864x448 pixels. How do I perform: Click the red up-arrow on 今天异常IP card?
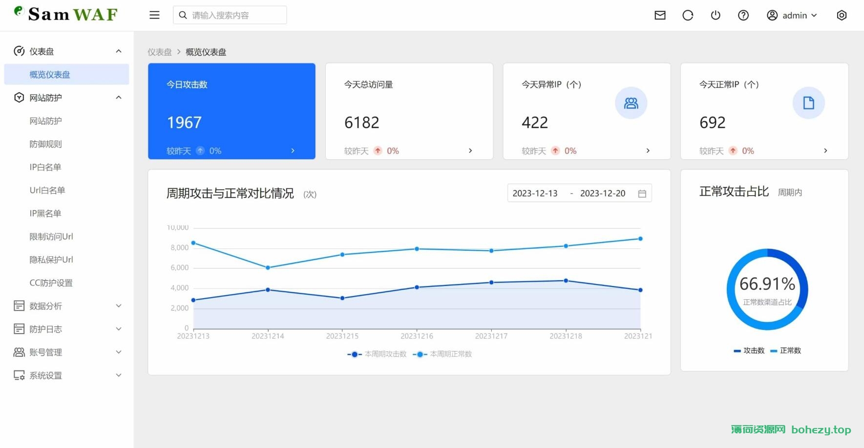point(555,151)
